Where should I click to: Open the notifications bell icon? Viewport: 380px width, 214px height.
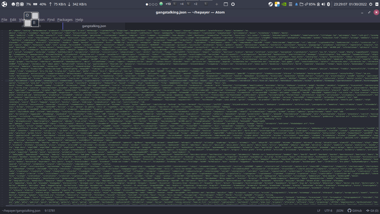pyautogui.click(x=296, y=4)
